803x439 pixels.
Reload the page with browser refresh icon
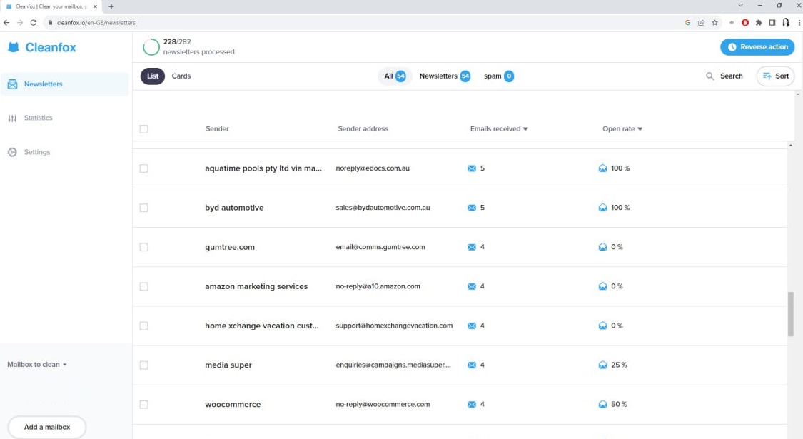34,23
